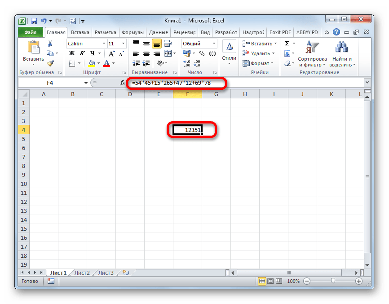Click the Wrap Text icon
389x304 pixels.
click(x=168, y=44)
